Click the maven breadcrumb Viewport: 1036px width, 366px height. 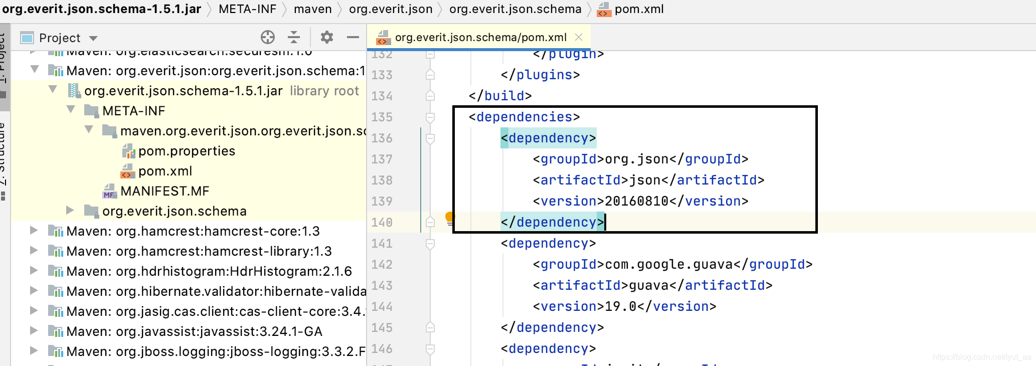coord(312,9)
